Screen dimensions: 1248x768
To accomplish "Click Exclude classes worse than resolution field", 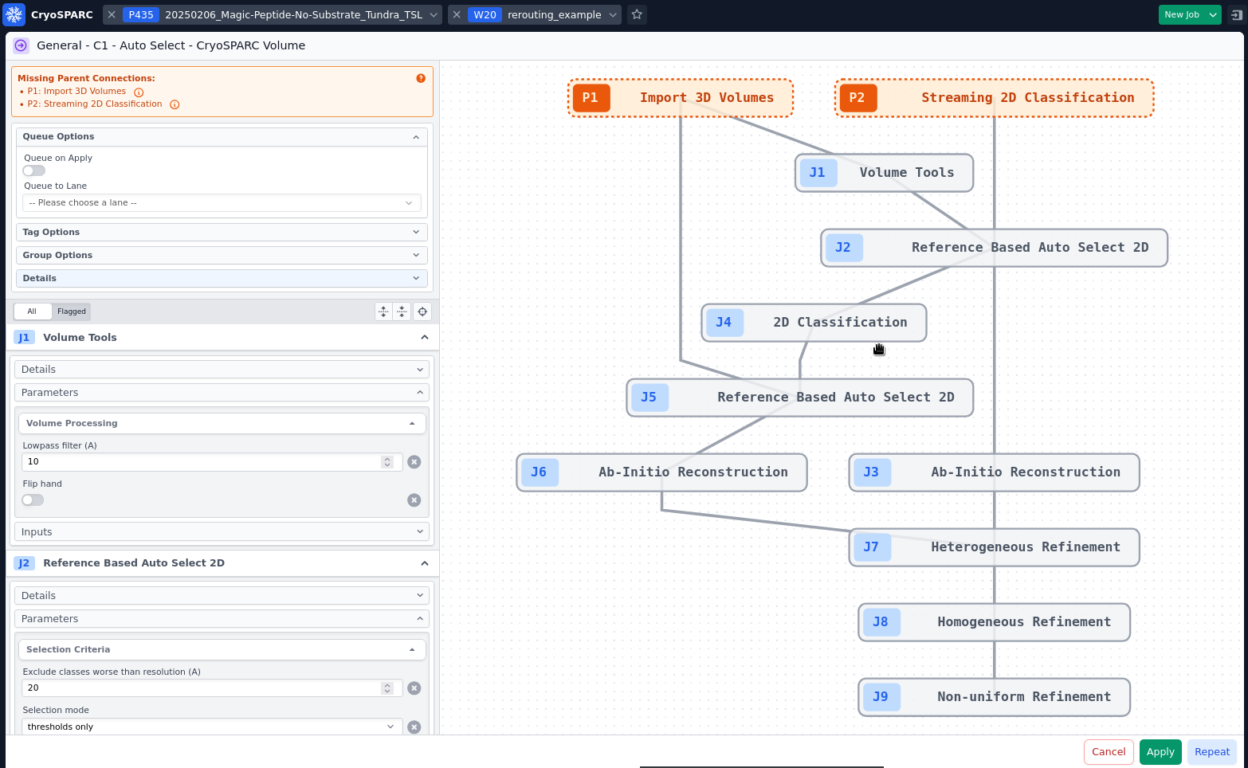I will 212,688.
